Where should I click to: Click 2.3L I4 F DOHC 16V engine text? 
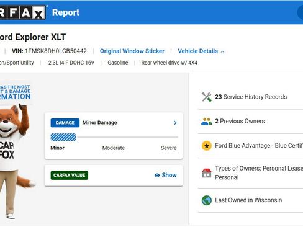click(x=71, y=63)
